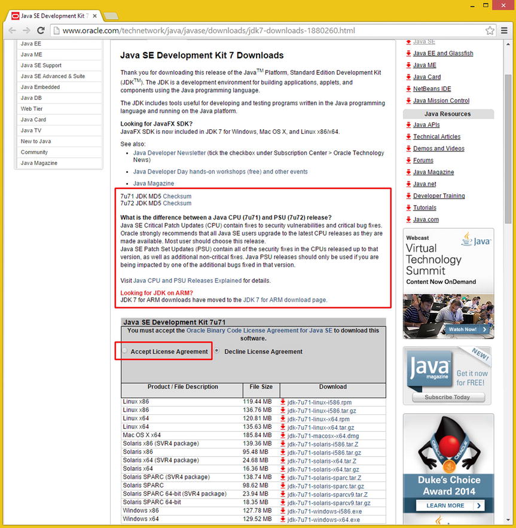Open JDK 7 for ARM download page link
The image size is (516, 528).
[285, 300]
